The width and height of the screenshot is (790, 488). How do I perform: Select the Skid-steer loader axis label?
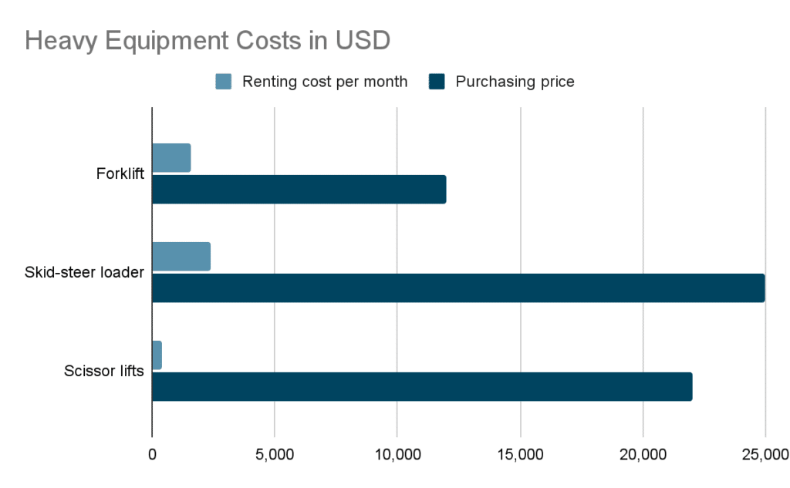84,272
